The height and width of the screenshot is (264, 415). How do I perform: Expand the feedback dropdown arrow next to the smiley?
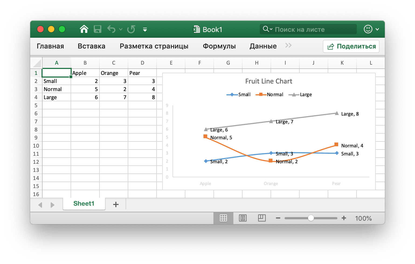point(378,29)
